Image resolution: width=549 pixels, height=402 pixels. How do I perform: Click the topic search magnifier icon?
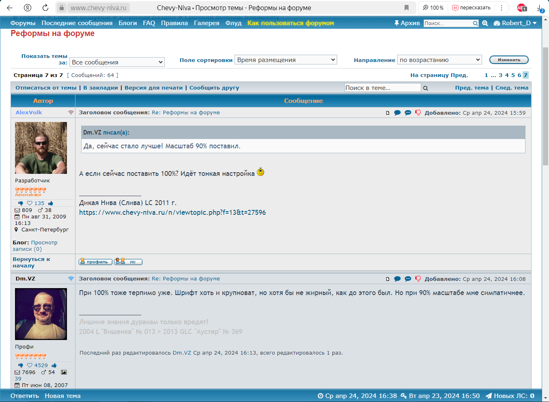tap(426, 88)
